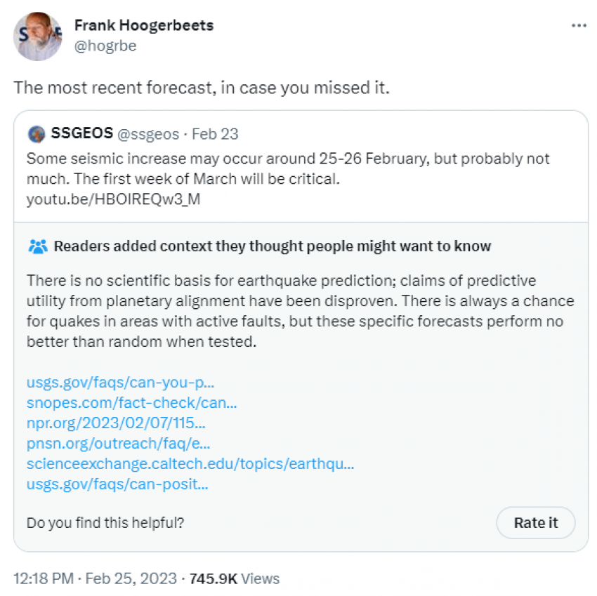Open the snopes.com fact-check link
This screenshot has width=597, height=596.
tap(131, 403)
